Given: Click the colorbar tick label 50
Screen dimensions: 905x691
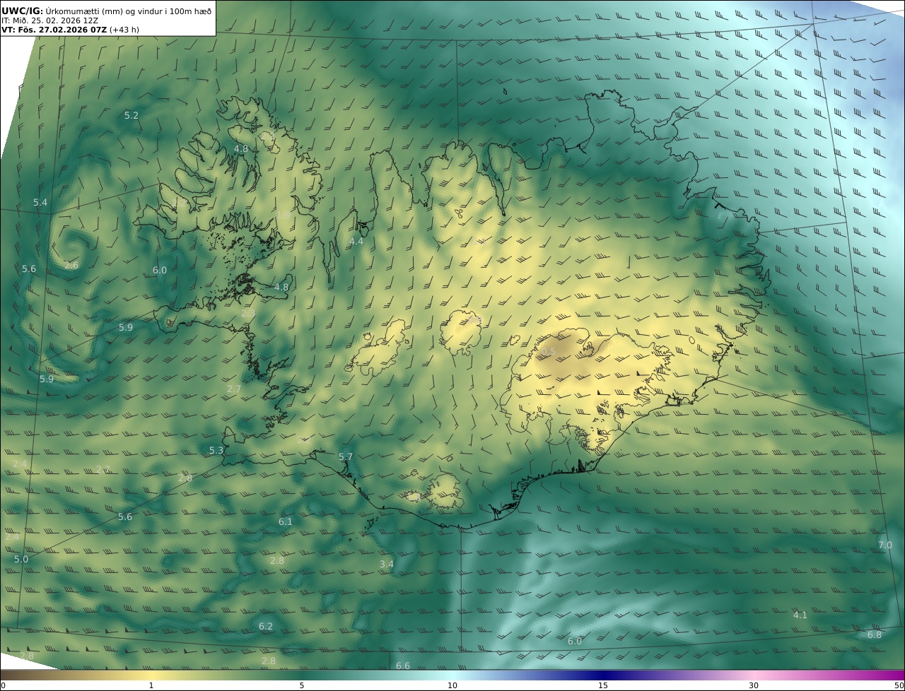Looking at the screenshot, I should tap(899, 685).
